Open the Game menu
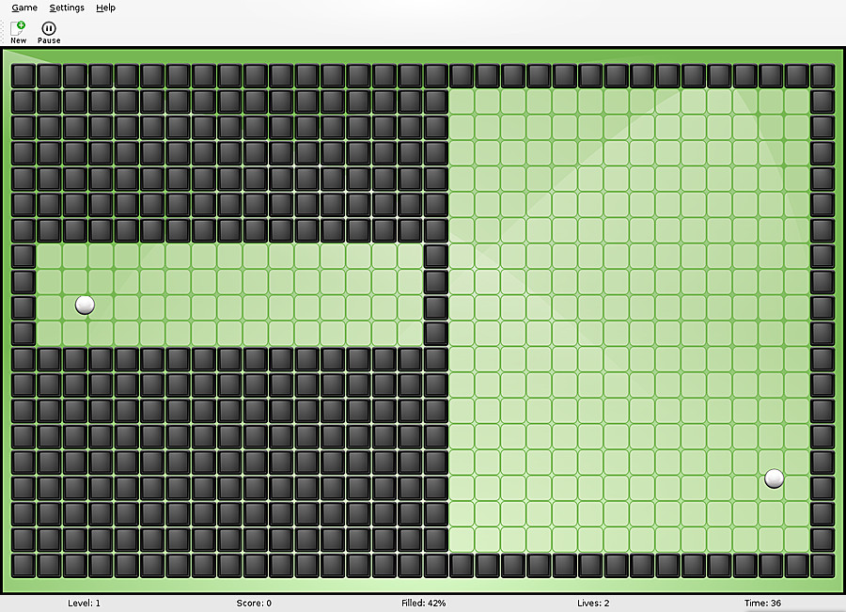 (24, 8)
